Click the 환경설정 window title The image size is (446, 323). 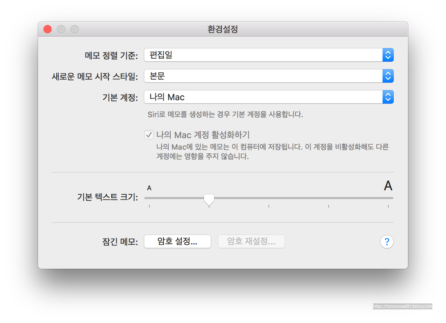(x=223, y=29)
